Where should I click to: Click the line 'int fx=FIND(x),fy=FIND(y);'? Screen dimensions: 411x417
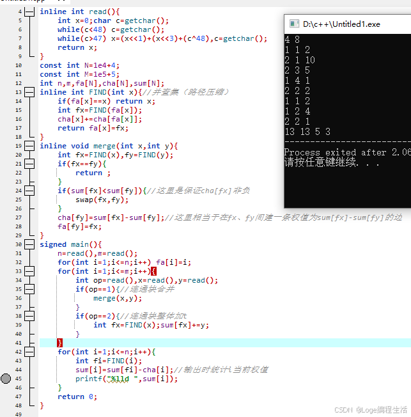click(x=116, y=155)
